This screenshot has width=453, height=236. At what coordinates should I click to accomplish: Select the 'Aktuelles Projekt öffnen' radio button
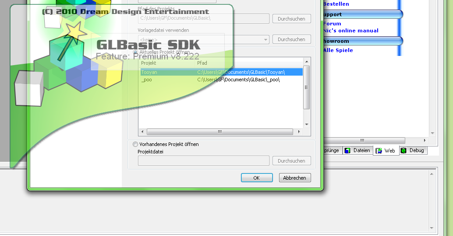tap(135, 52)
